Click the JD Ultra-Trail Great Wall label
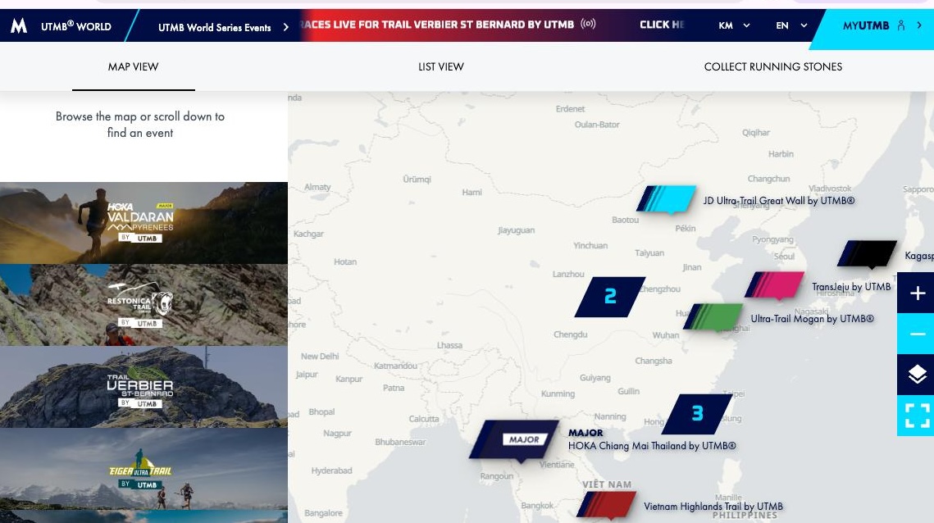The image size is (934, 523). point(778,201)
